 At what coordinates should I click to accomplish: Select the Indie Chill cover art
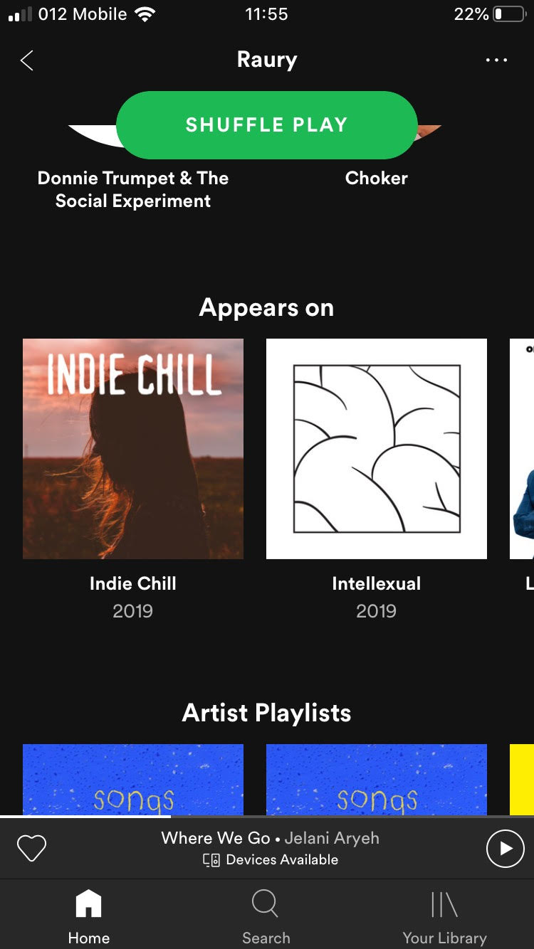pos(133,449)
